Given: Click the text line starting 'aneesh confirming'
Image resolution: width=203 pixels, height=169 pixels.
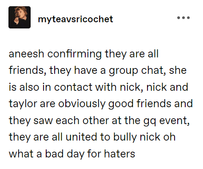Looking at the screenshot, I should pyautogui.click(x=84, y=54).
